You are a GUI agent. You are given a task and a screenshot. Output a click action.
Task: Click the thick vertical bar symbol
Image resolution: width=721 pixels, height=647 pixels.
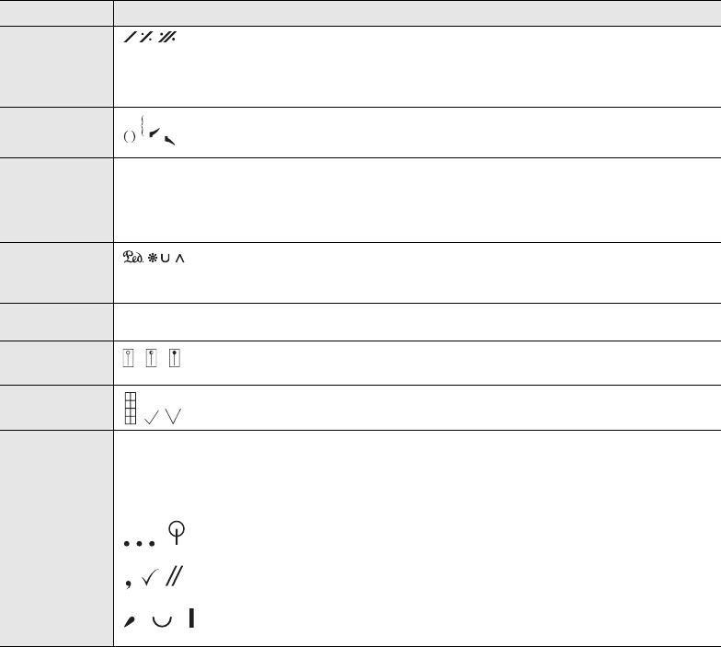point(190,620)
